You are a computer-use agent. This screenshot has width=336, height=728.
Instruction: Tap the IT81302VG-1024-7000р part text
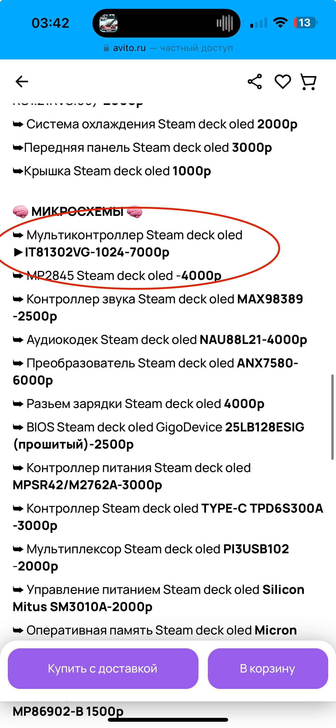[97, 252]
